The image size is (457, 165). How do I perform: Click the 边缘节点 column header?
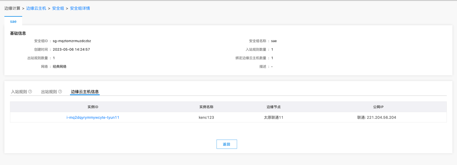coord(273,107)
